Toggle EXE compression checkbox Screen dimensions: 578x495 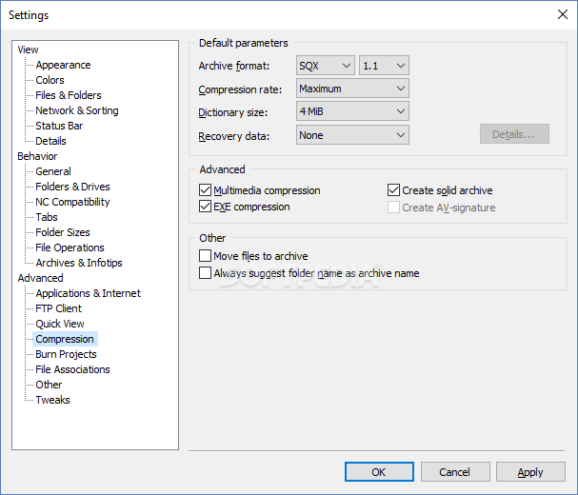tap(205, 207)
